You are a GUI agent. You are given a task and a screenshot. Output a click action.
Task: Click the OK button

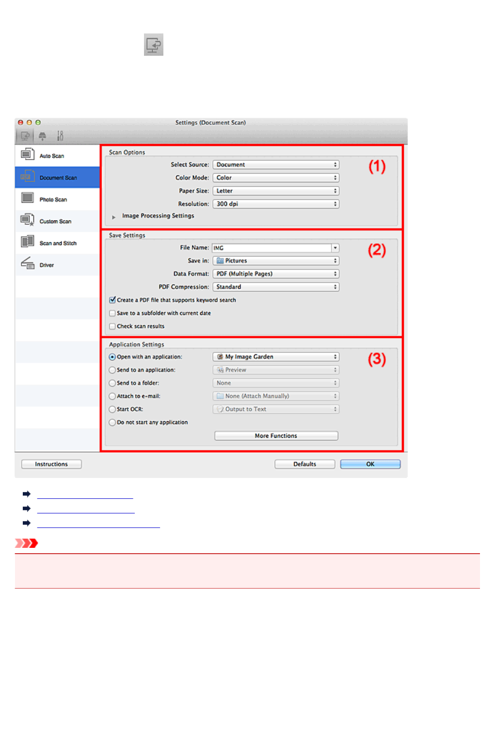[370, 464]
